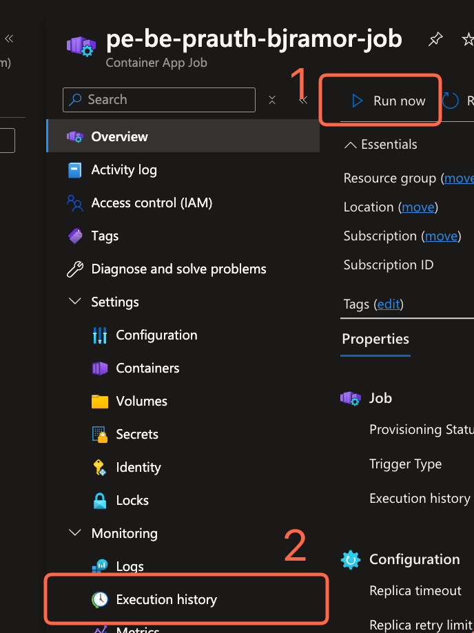Click the Overview menu icon
This screenshot has height=633, width=474.
click(x=75, y=136)
